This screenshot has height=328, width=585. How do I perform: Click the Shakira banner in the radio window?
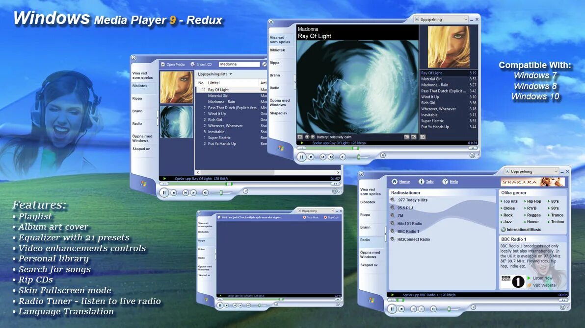[532, 182]
